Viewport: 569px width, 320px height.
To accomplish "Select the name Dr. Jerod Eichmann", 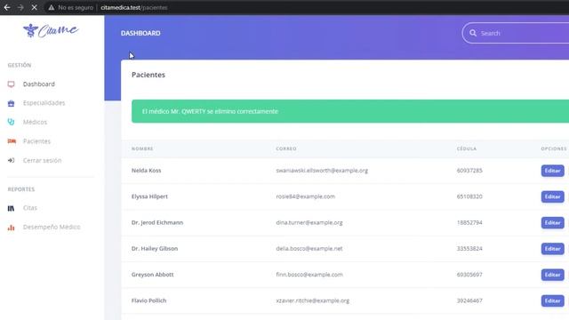I will tap(157, 223).
